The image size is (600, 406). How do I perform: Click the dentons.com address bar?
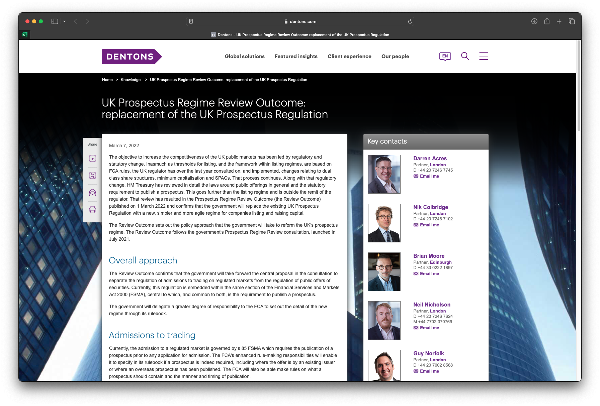pos(300,21)
